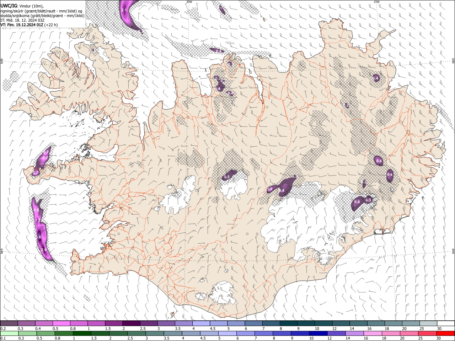Click the '20W' longitude label
The width and height of the screenshot is (455, 341).
(x=189, y=2)
